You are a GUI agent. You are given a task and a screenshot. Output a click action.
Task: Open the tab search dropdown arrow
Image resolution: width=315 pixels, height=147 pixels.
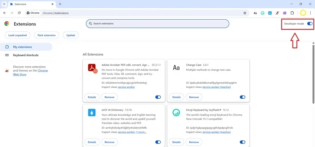click(4, 4)
